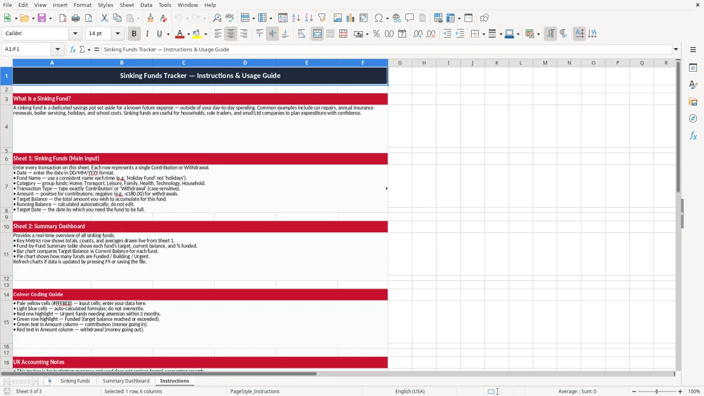Run the spelling check
The width and height of the screenshot is (704, 396).
(230, 18)
